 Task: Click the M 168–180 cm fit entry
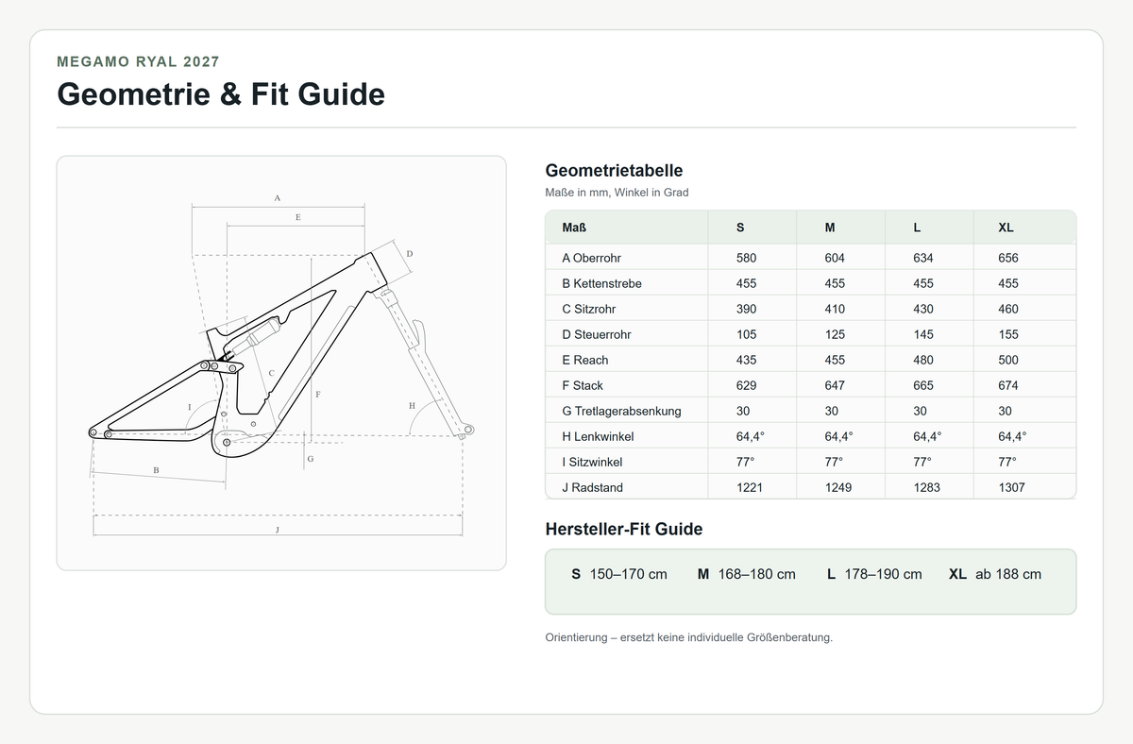[x=747, y=574]
